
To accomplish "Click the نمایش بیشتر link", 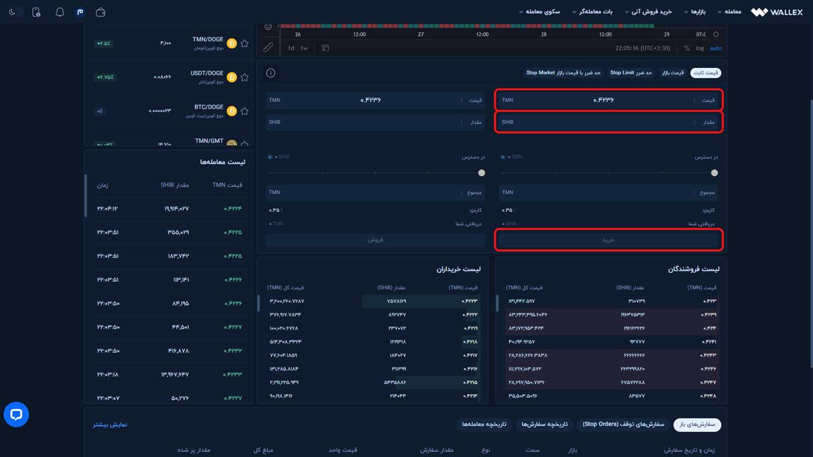I will [111, 425].
